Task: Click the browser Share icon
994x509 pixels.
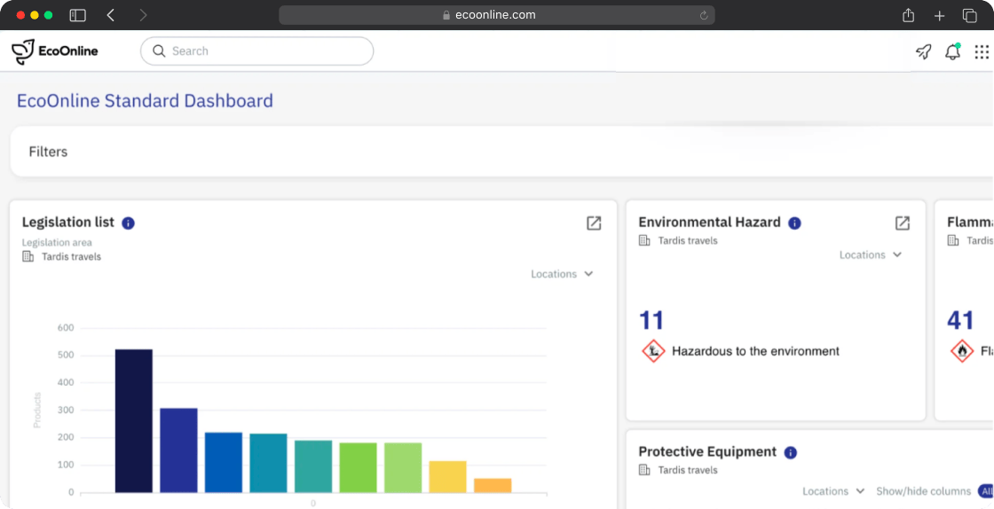Action: (x=909, y=15)
